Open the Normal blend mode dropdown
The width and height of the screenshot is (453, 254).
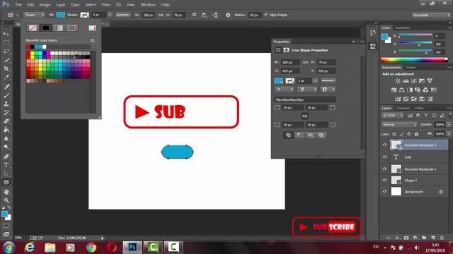(399, 124)
